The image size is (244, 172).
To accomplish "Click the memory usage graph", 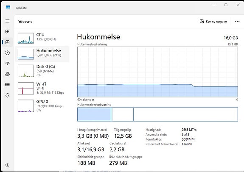I will 157,72.
